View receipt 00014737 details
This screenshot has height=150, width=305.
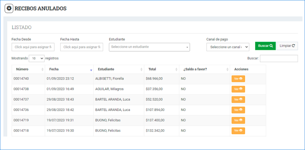coord(238,99)
